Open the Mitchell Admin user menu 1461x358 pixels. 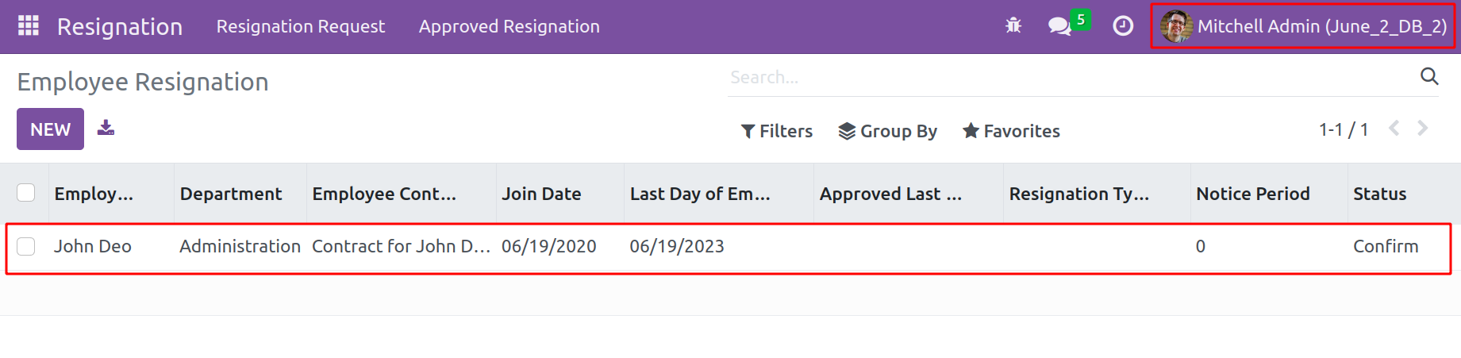click(1304, 26)
